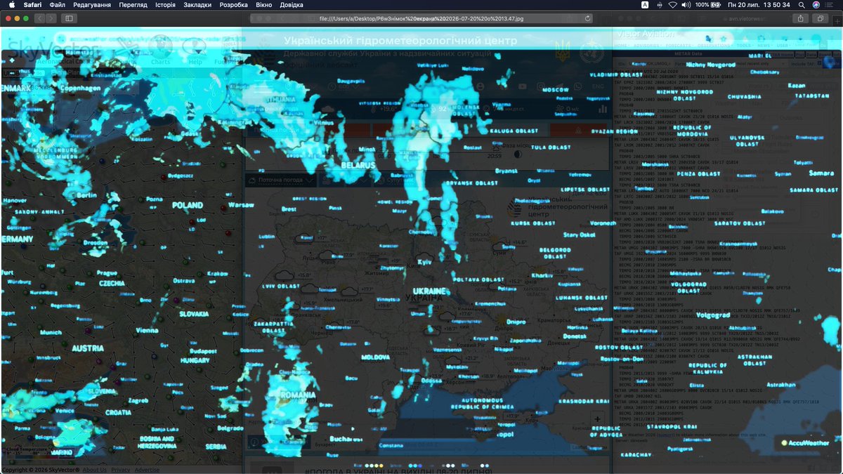
Task: Click the map zoom-in plus button
Action: pos(597,419)
